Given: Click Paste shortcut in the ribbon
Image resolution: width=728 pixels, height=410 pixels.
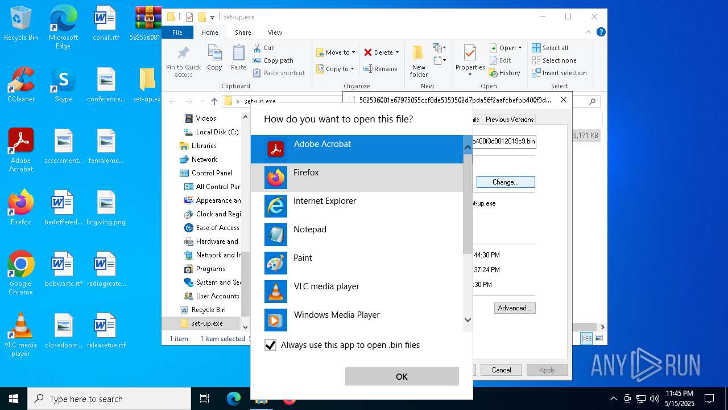Looking at the screenshot, I should 279,73.
